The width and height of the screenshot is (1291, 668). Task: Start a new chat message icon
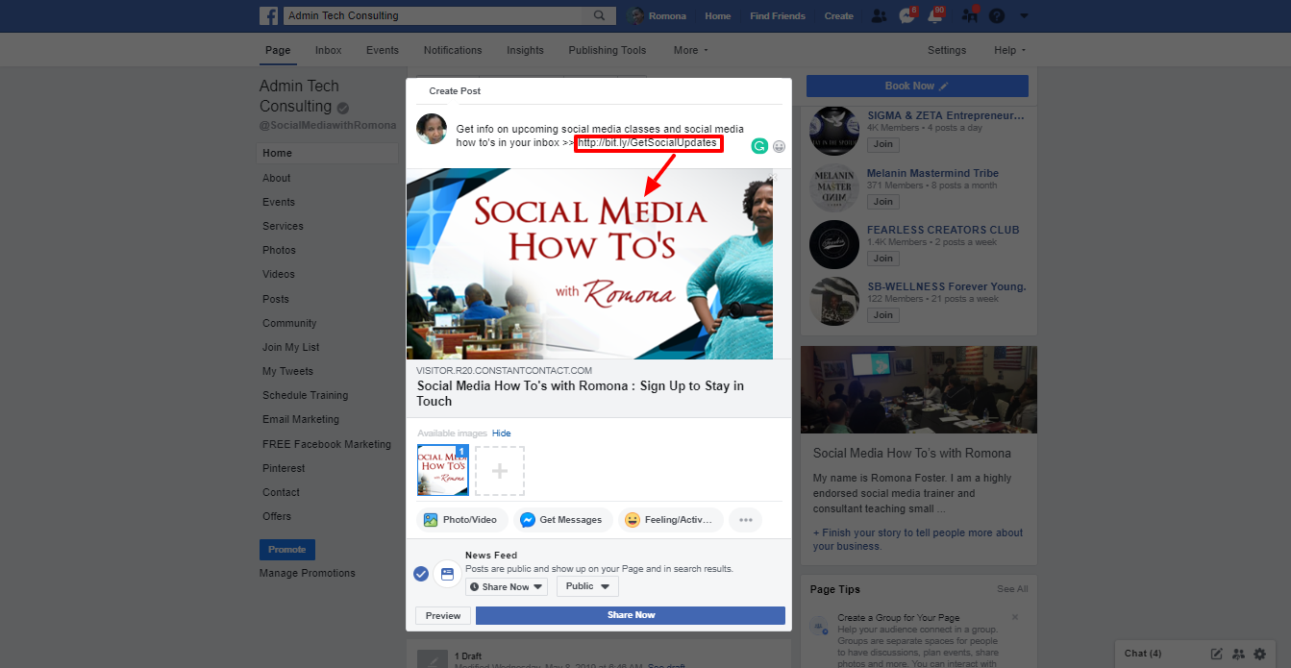[1216, 654]
